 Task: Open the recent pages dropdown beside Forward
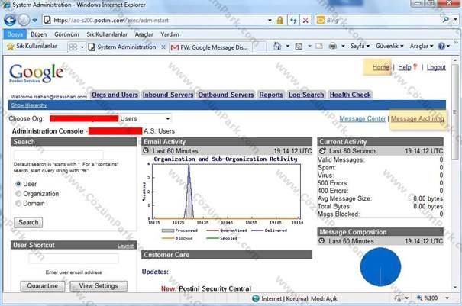[35, 21]
